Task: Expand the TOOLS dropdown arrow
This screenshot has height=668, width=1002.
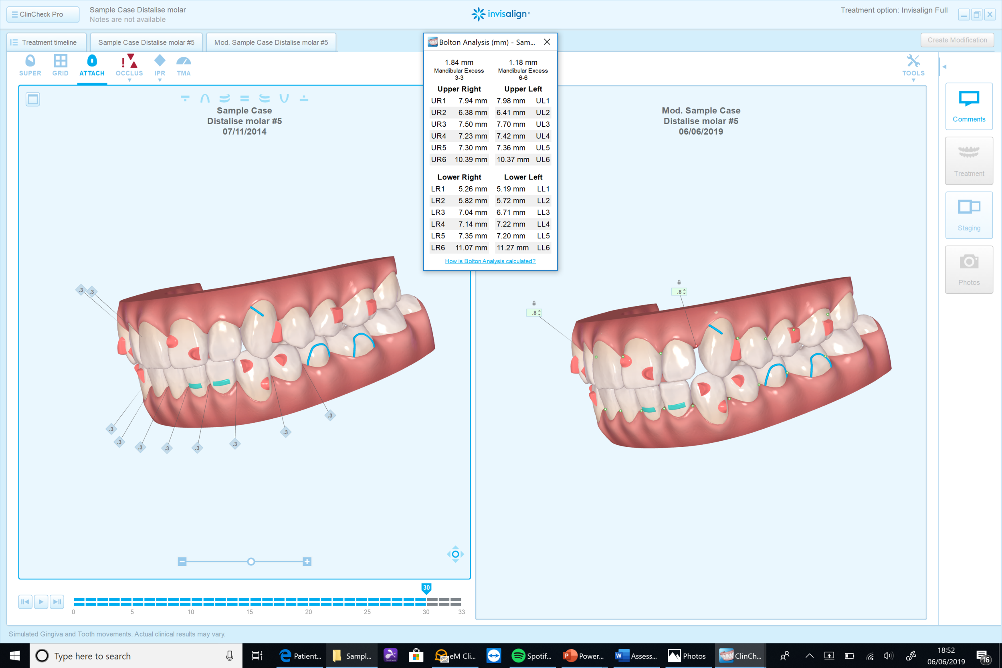Action: [x=913, y=79]
